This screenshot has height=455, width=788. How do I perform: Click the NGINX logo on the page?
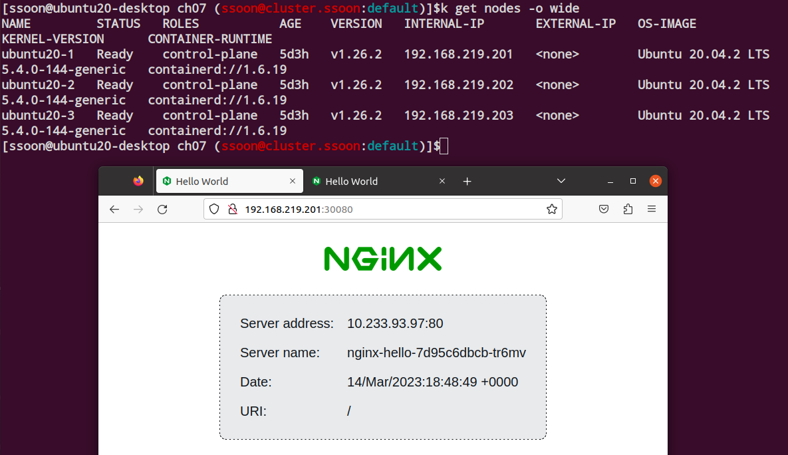[383, 259]
